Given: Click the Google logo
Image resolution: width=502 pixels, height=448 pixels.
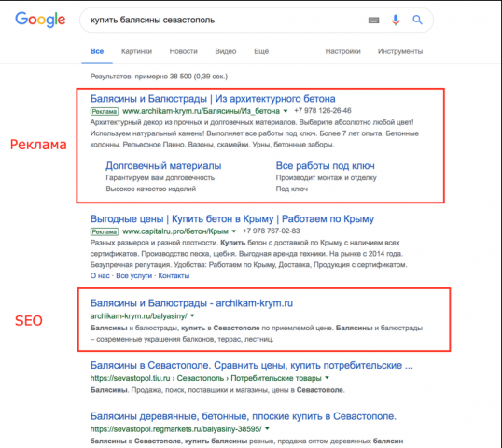Looking at the screenshot, I should [40, 20].
